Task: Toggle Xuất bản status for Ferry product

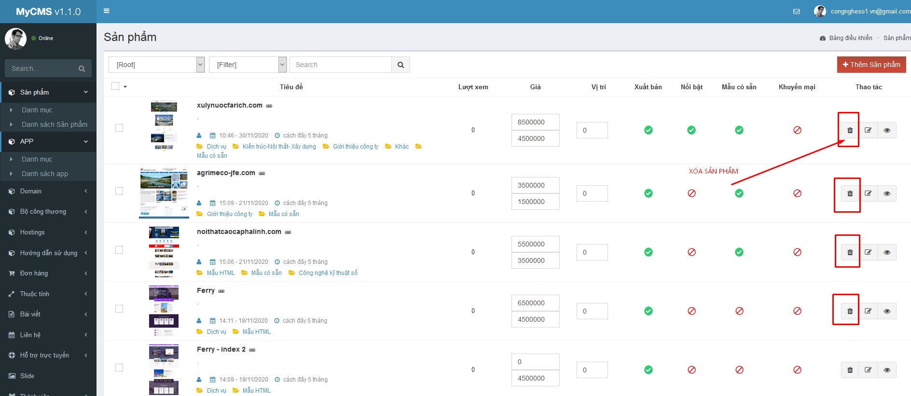Action: 648,311
